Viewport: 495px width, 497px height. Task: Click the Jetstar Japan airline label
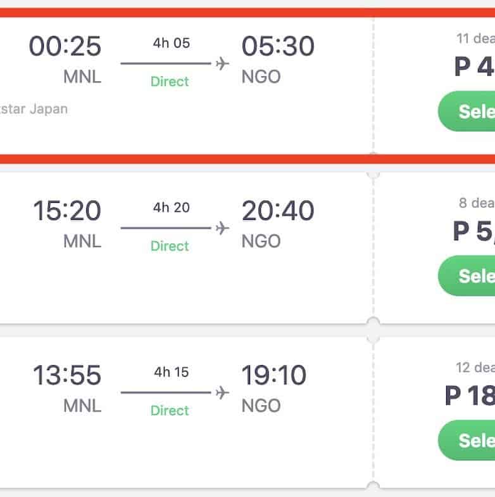(34, 108)
